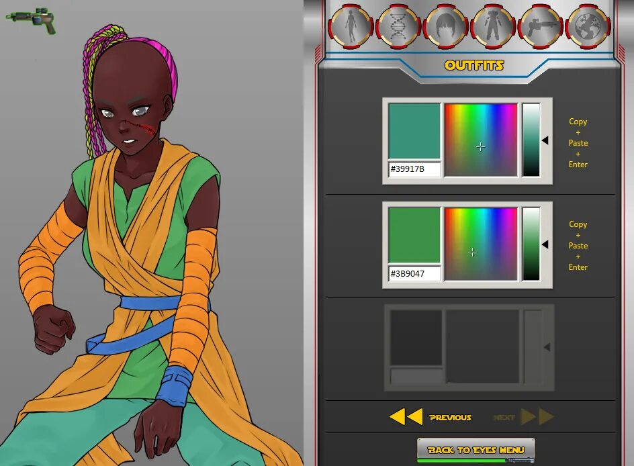Open the body category medallion

point(351,26)
